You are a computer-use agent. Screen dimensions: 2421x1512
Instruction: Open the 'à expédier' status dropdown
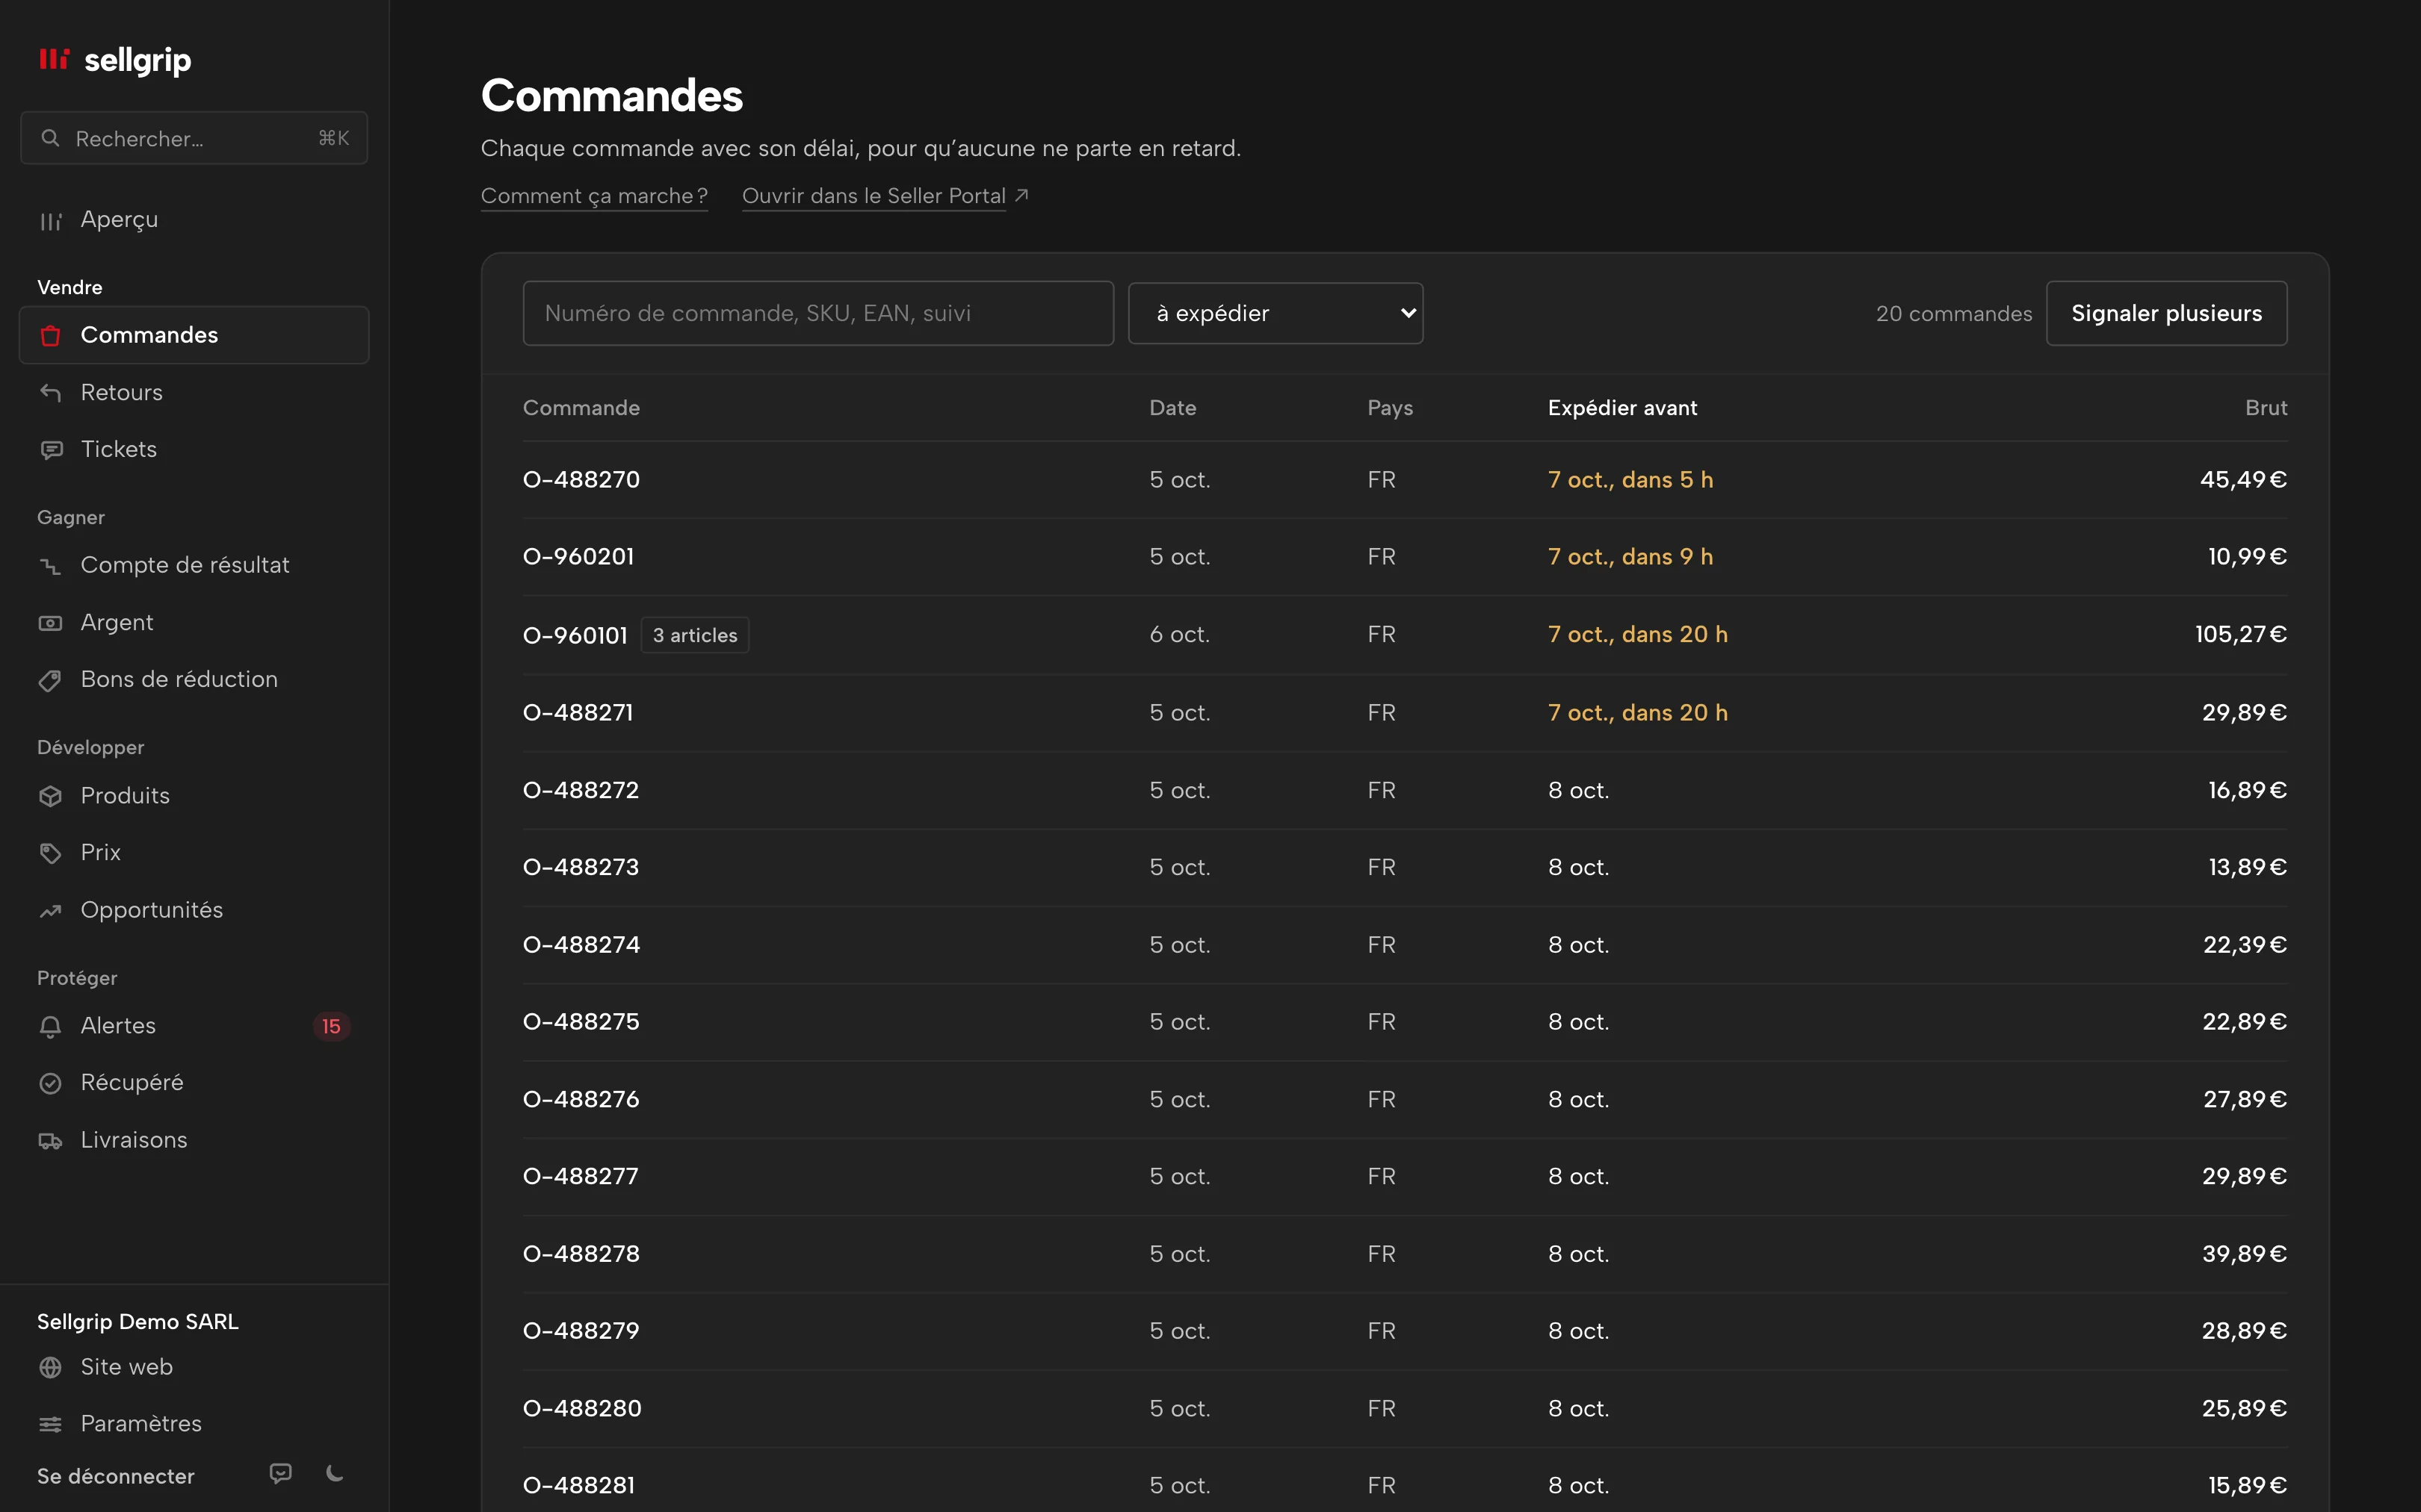click(1276, 313)
